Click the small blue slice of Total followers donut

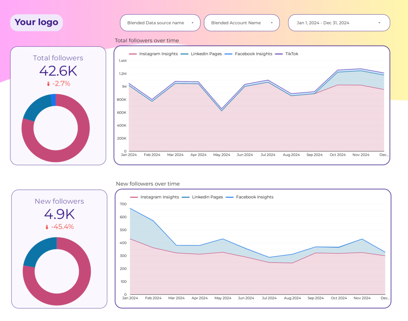tap(53, 100)
